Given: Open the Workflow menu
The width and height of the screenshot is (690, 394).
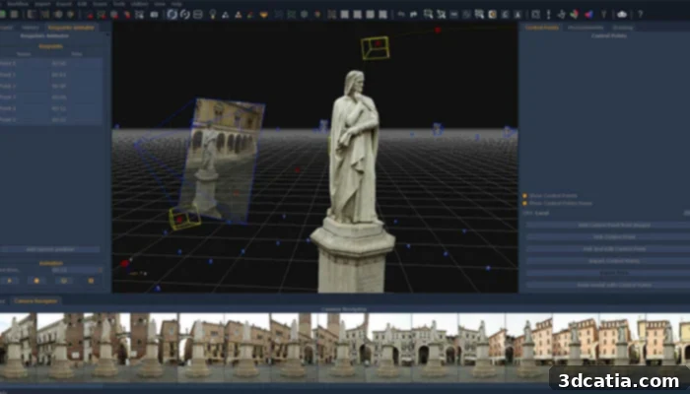Looking at the screenshot, I should coord(18,4).
